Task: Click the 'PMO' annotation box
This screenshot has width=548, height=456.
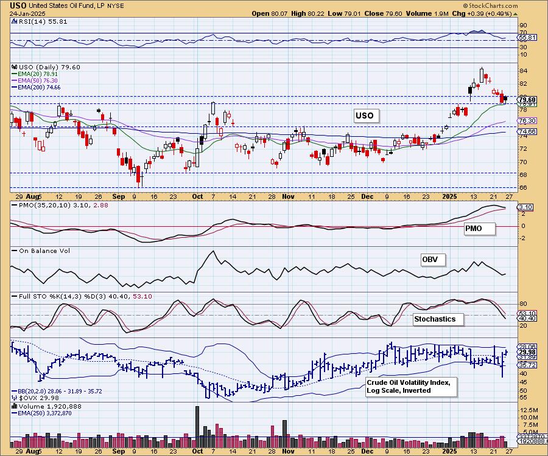Action: [x=480, y=229]
